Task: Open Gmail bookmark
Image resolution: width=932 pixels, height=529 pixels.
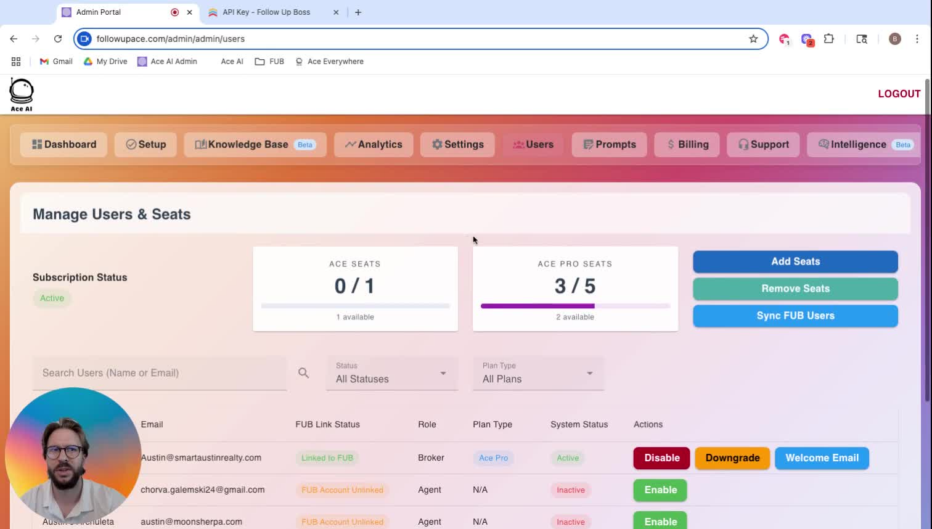Action: tap(56, 62)
